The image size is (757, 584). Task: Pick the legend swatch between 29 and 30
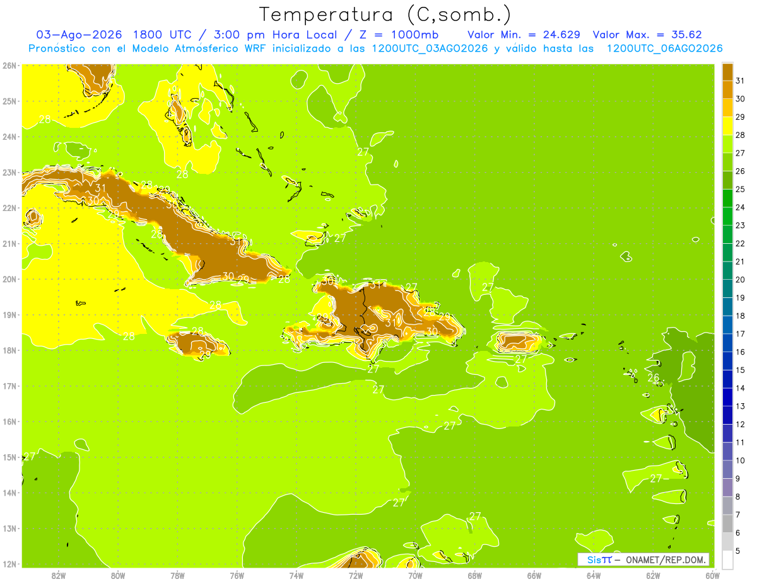point(727,108)
